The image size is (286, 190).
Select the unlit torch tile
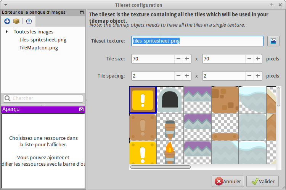coord(170,127)
